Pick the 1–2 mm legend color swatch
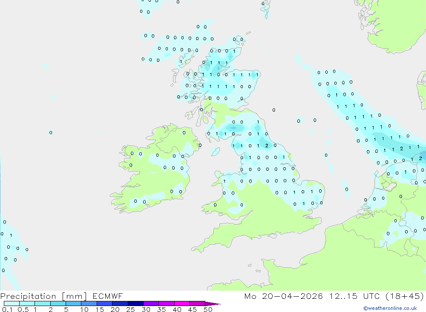The width and height of the screenshot is (426, 312). point(43,303)
